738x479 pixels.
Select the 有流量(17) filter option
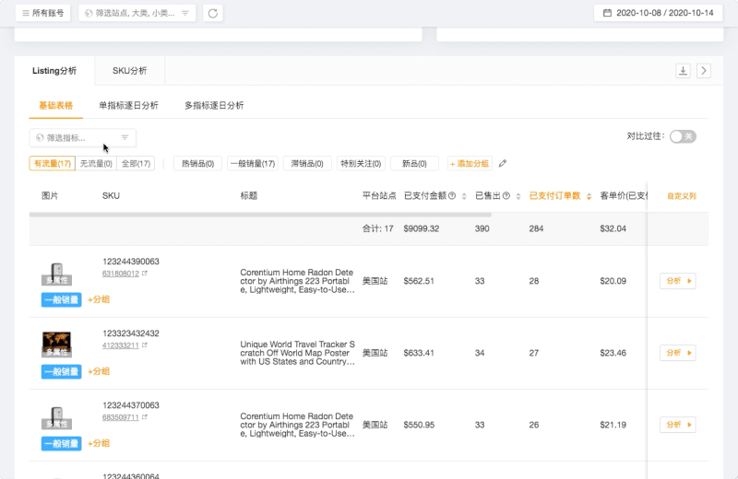52,164
